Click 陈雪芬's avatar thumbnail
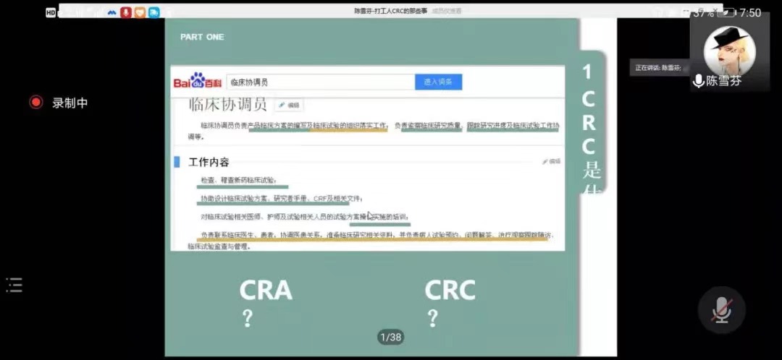 coord(729,51)
